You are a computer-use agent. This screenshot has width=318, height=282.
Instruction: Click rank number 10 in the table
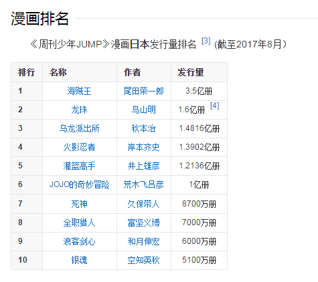23,260
